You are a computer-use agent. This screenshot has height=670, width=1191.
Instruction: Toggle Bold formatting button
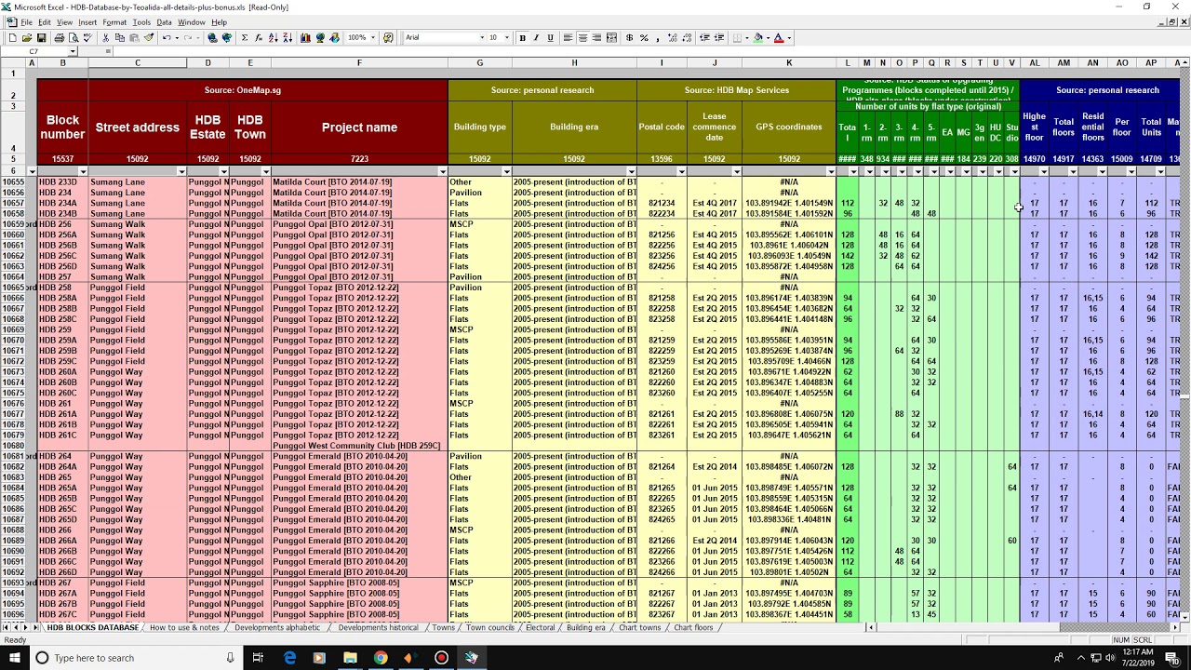[x=523, y=38]
